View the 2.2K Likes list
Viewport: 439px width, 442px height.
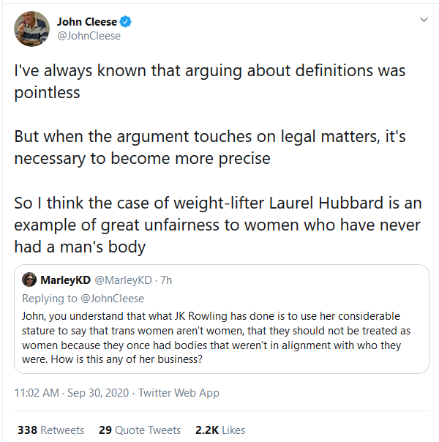tap(220, 430)
